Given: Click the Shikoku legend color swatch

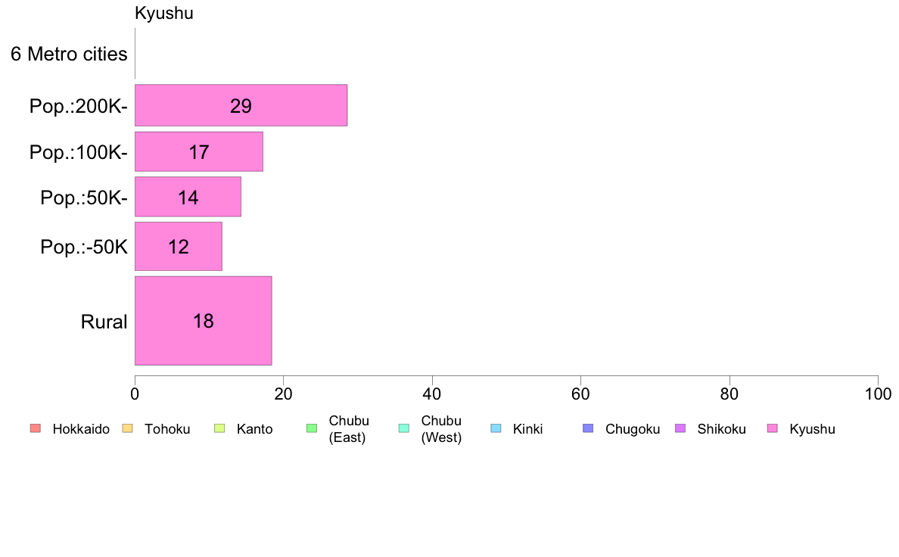Looking at the screenshot, I should coord(680,428).
